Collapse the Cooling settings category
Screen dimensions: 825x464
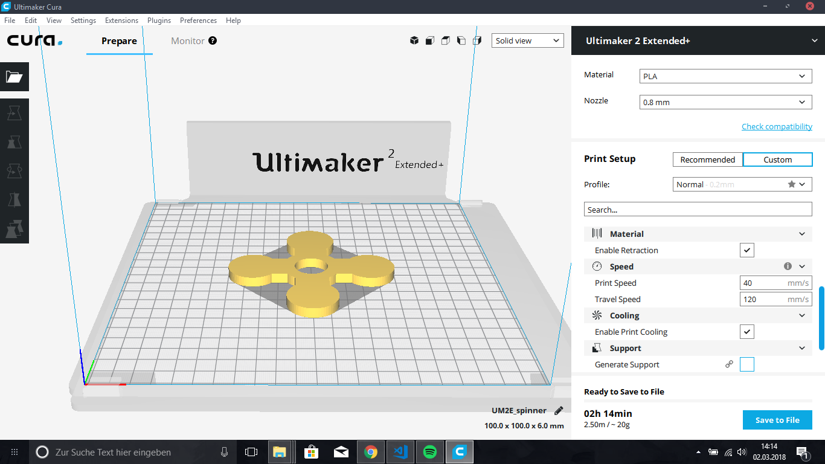pyautogui.click(x=802, y=315)
